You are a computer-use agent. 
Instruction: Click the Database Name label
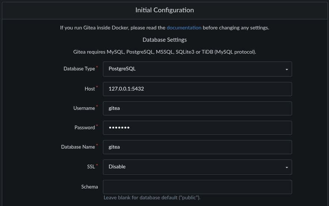coord(78,147)
